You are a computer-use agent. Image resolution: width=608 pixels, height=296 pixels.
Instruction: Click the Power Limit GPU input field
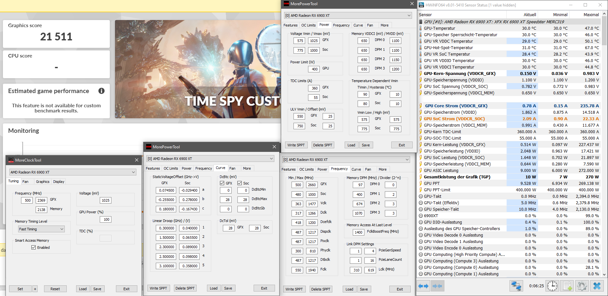314,69
